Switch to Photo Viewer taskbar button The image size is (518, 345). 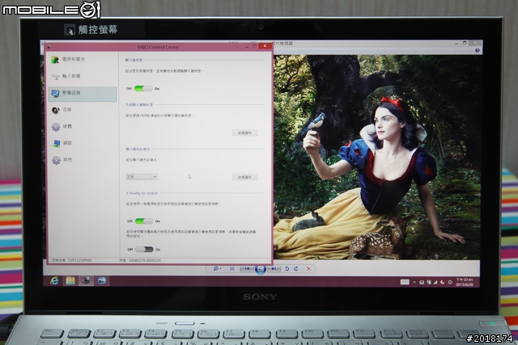tap(102, 280)
